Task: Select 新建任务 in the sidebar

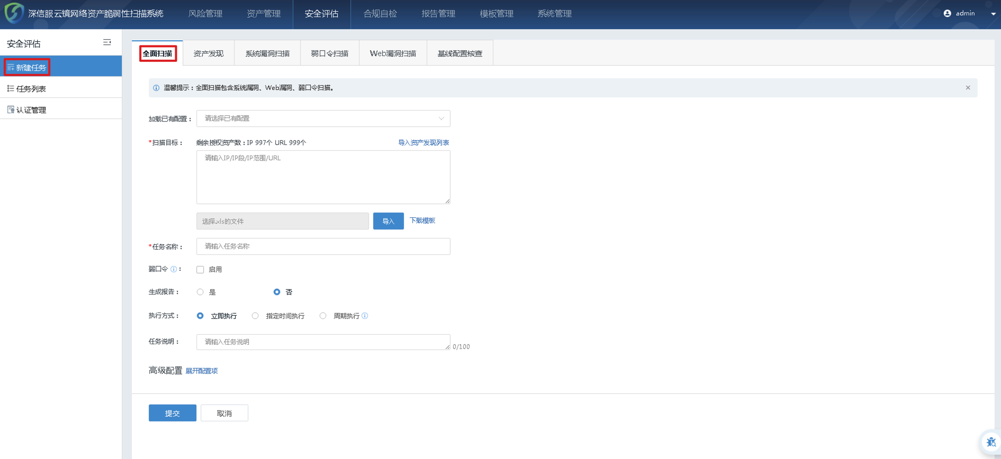Action: [x=61, y=67]
